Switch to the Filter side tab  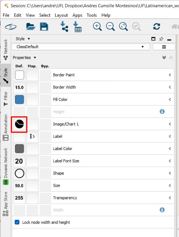tap(5, 99)
